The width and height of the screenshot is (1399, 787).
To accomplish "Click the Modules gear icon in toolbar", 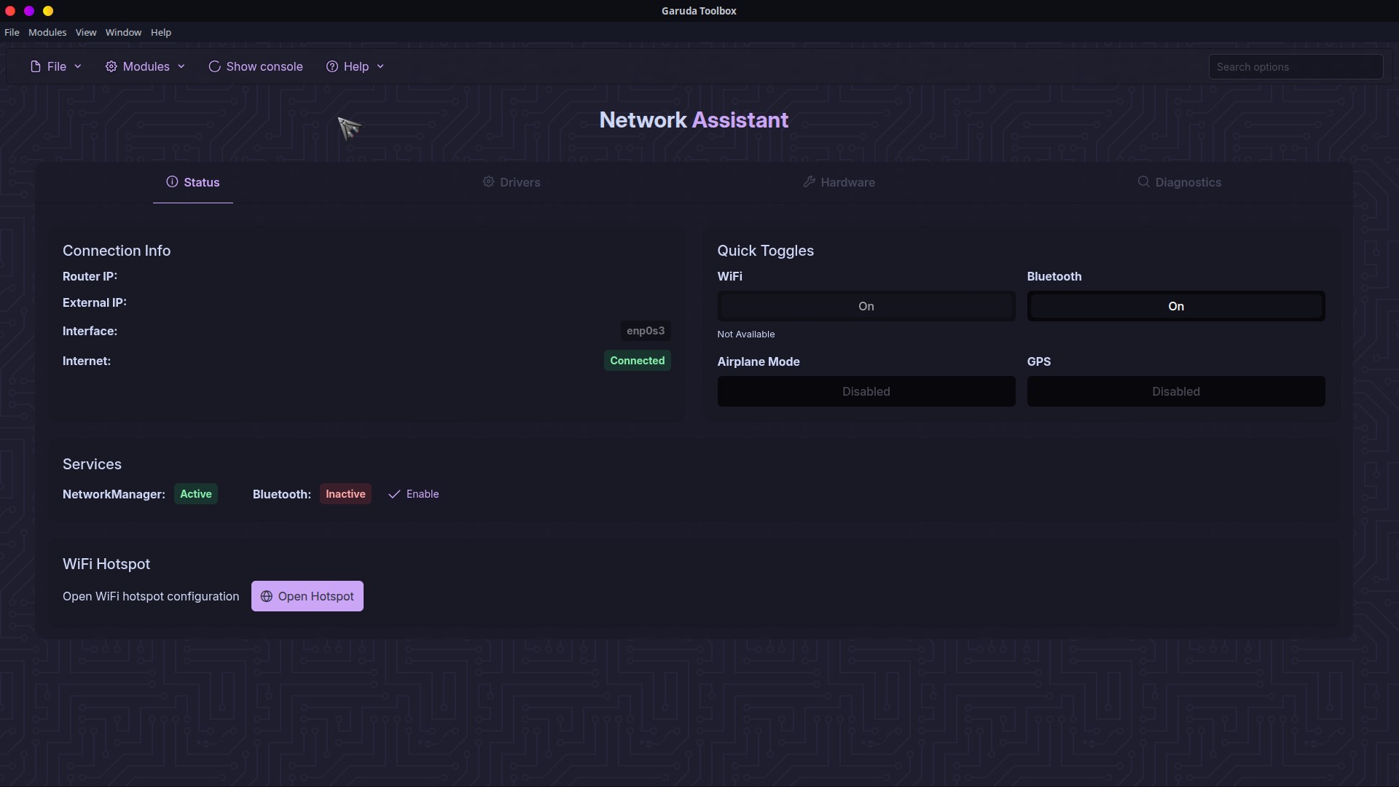I will pyautogui.click(x=111, y=66).
